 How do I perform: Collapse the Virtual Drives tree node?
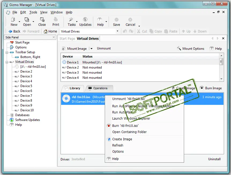7,62
